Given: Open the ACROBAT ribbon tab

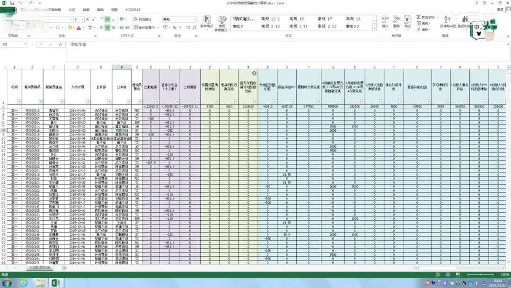Looking at the screenshot, I should click(133, 10).
